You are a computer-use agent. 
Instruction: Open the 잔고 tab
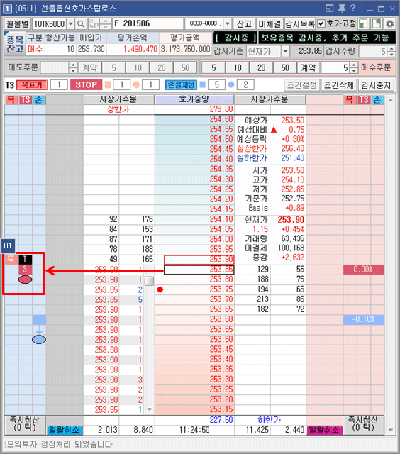click(x=244, y=23)
